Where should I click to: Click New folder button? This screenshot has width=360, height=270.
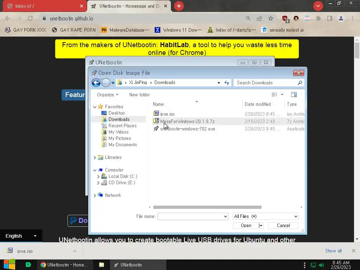tap(139, 95)
